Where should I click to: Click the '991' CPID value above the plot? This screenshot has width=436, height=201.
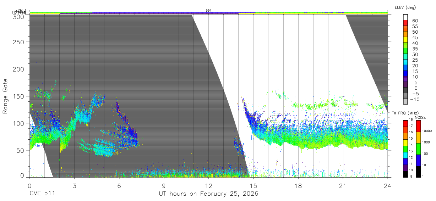208,11
